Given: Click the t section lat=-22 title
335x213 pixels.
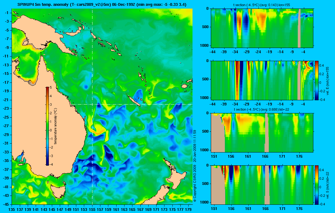Looking at the screenshot, I should pyautogui.click(x=262, y=109).
